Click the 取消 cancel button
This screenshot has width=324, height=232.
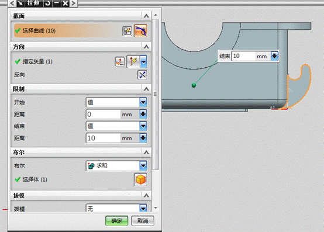point(143,221)
